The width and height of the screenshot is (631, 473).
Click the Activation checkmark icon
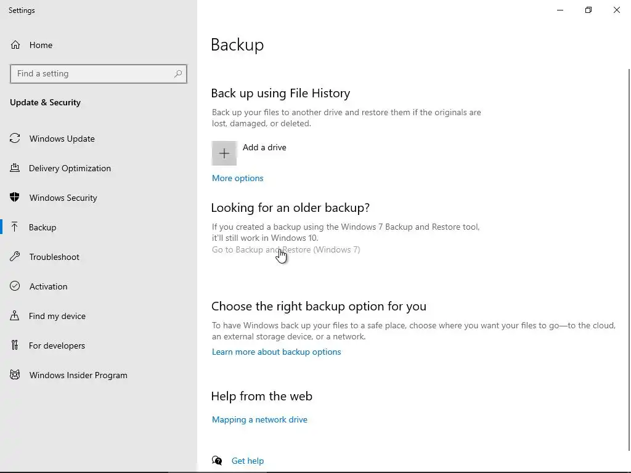coord(15,286)
